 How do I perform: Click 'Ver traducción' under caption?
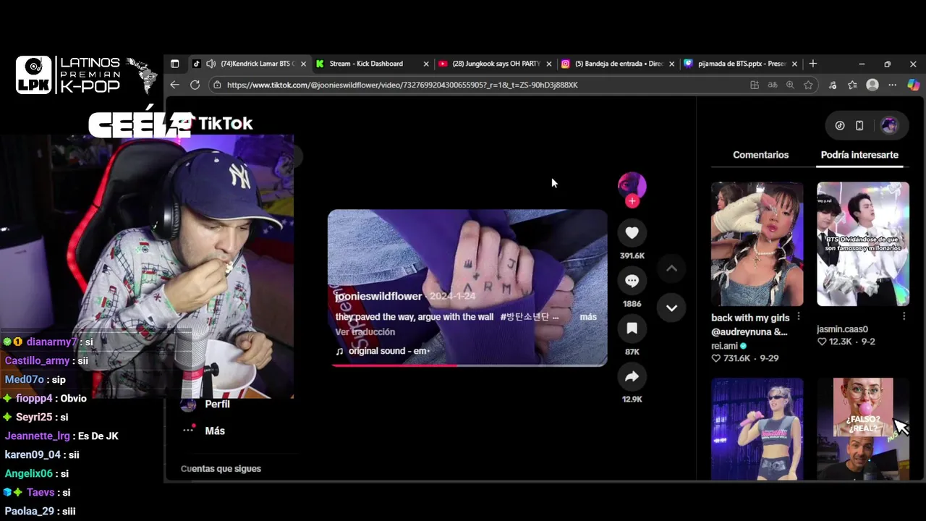coord(365,331)
